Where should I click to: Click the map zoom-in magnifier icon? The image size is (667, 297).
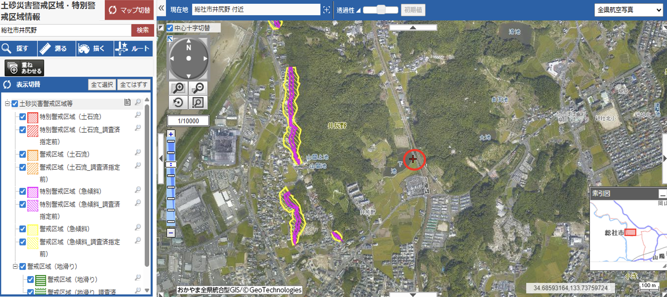pos(178,88)
